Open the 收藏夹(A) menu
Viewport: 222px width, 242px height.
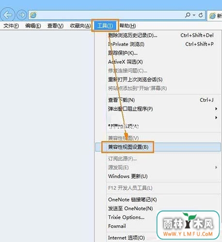[80, 26]
